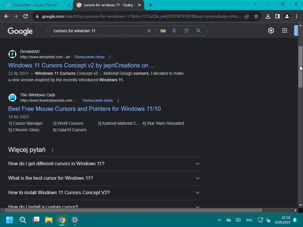Image resolution: width=303 pixels, height=227 pixels.
Task: Open the notifications bell
Action: coord(295,220)
